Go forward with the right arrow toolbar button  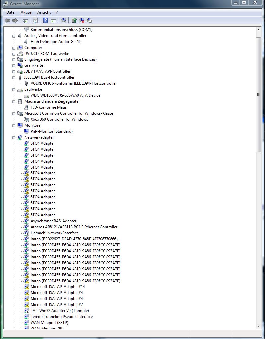(15, 21)
